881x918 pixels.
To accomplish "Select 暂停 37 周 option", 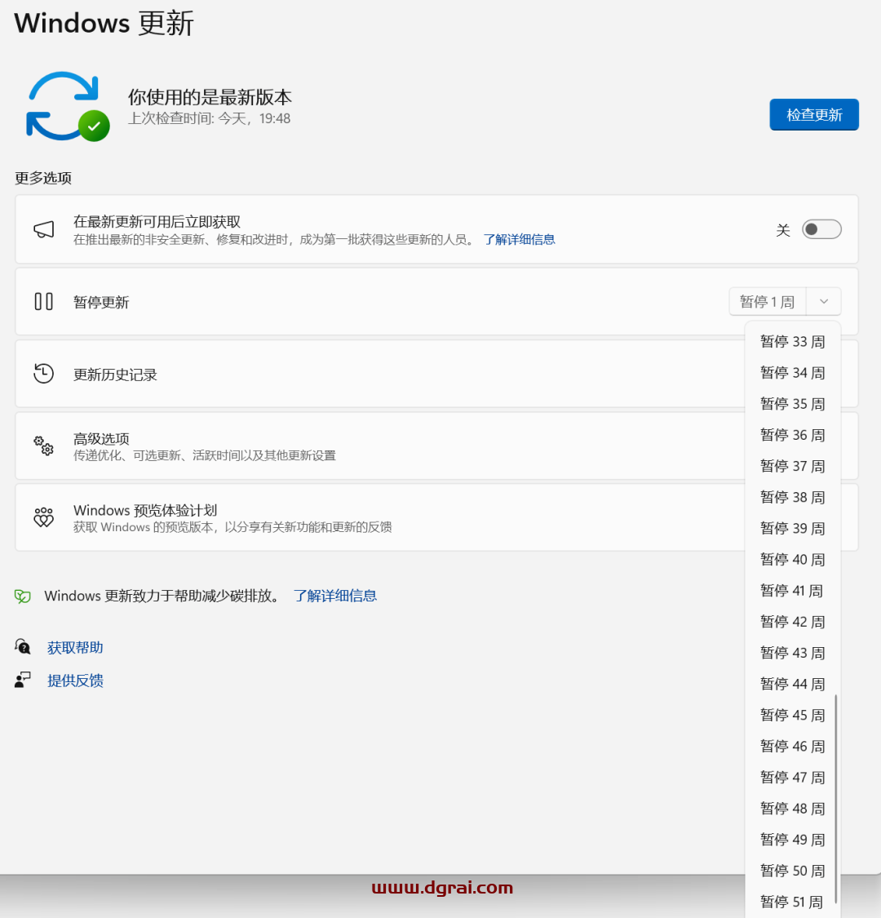I will point(793,466).
